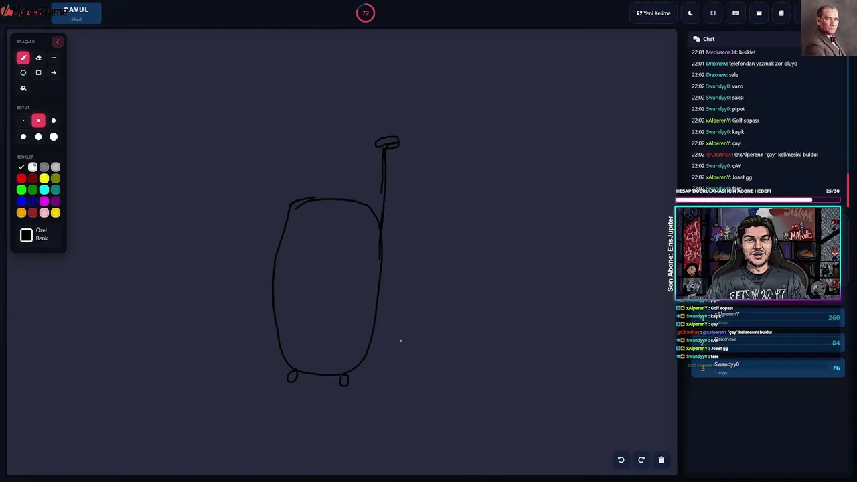Open the keyboard icon in top bar

736,13
